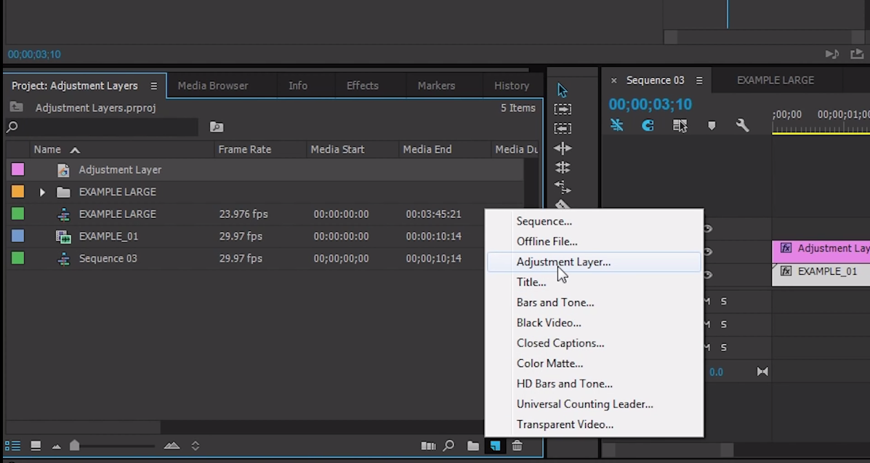Viewport: 870px width, 463px height.
Task: Click the Automate to Sequence icon
Action: point(428,446)
